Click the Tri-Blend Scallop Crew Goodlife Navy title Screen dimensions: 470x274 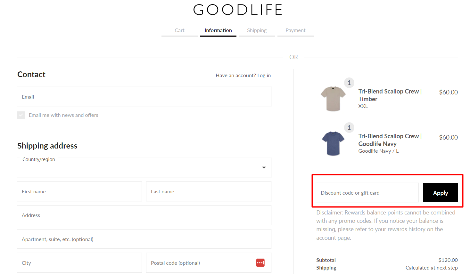point(390,140)
